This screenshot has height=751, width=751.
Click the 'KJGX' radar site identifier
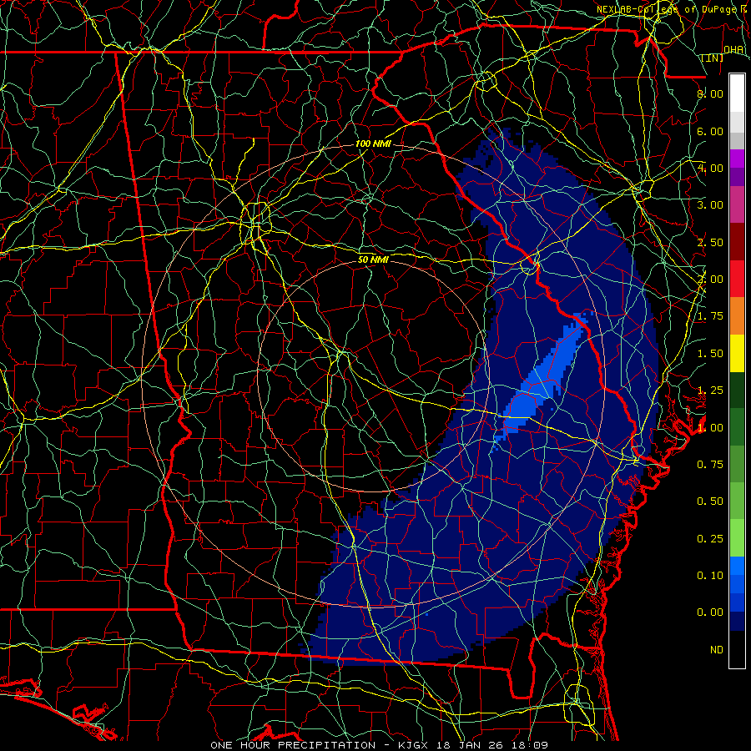click(x=413, y=745)
